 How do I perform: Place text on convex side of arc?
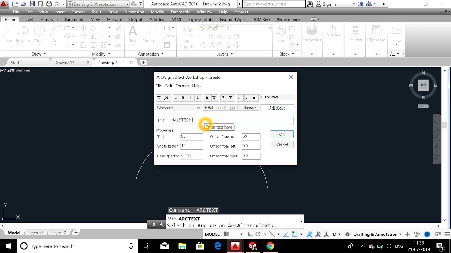[207, 98]
